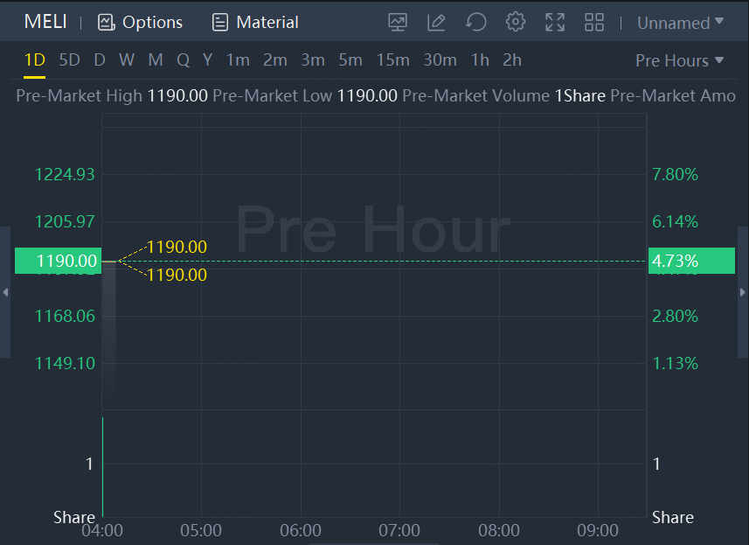Click the Options chain icon
The height and width of the screenshot is (545, 749).
tap(106, 23)
